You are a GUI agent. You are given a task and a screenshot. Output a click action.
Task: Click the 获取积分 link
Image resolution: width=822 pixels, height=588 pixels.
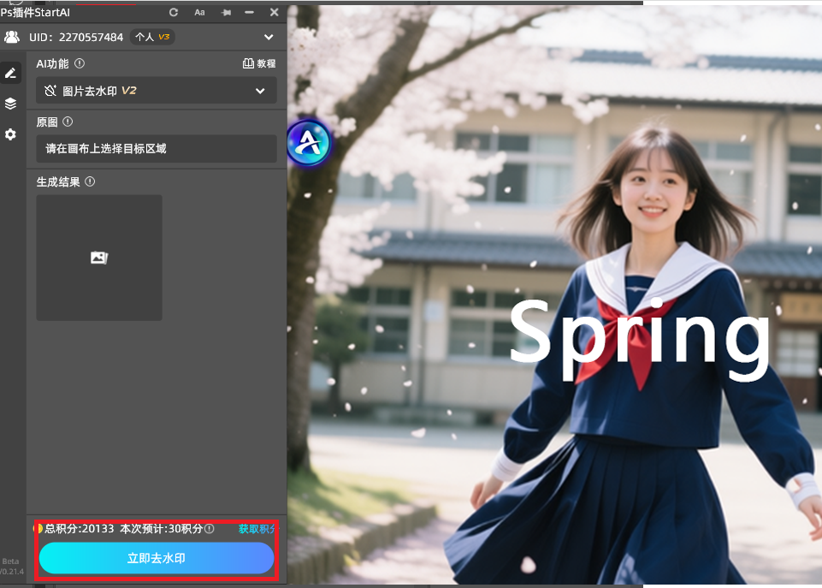pos(257,529)
